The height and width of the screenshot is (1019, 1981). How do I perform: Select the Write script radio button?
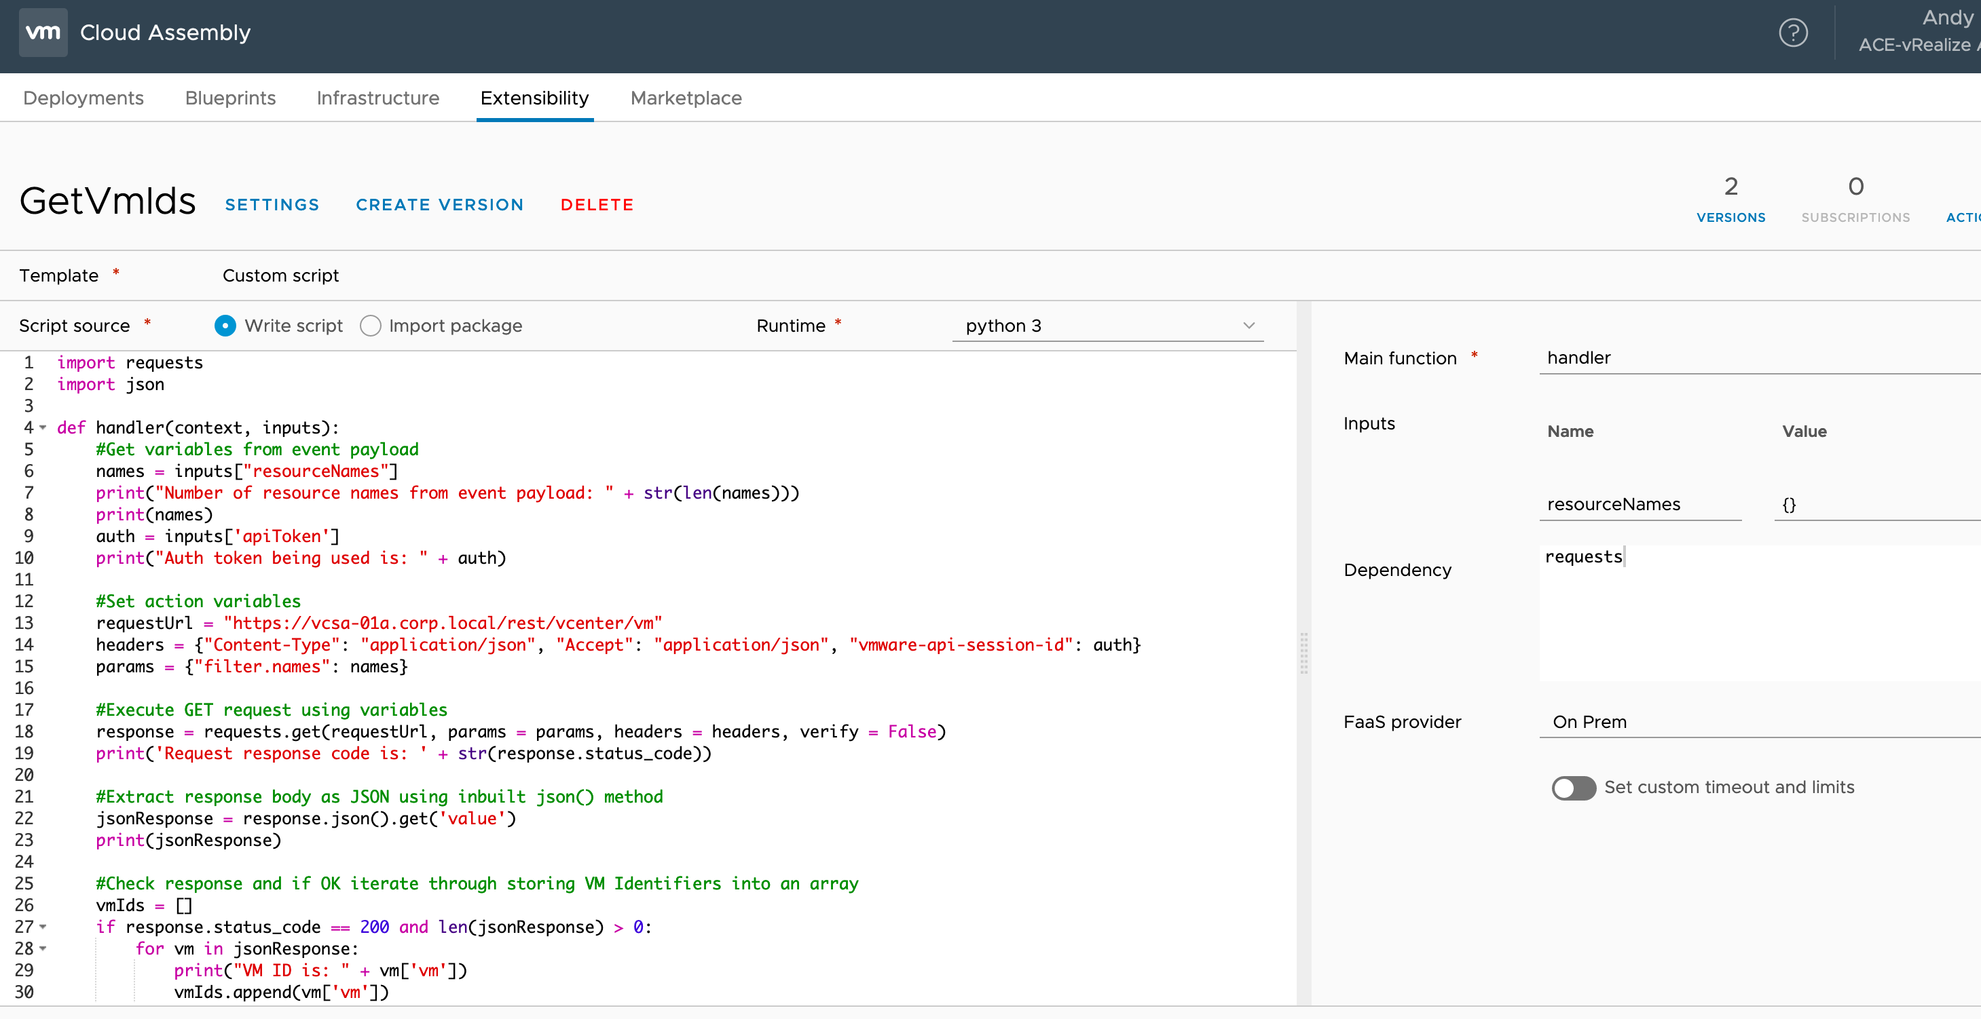225,326
